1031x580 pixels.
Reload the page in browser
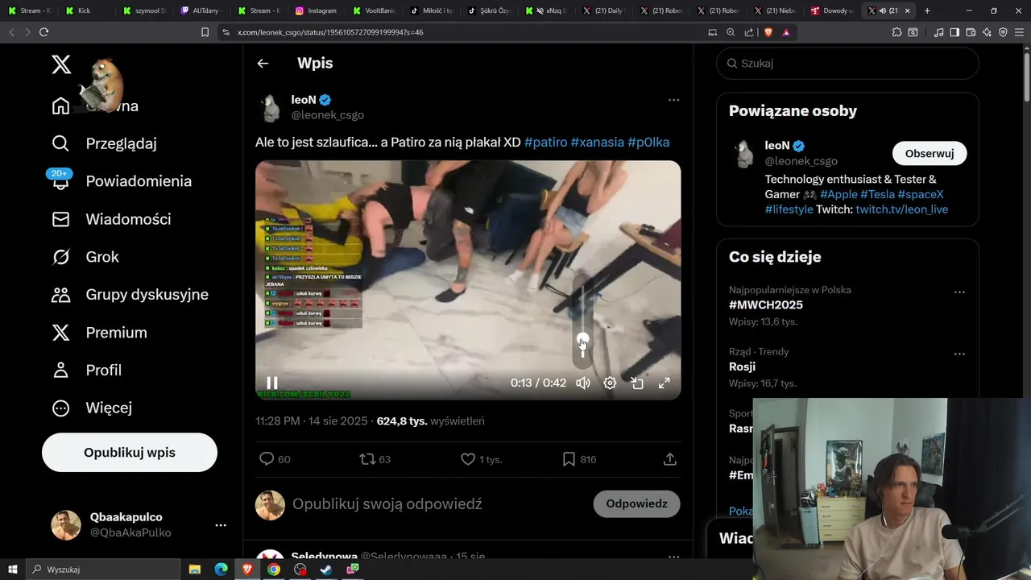(43, 32)
